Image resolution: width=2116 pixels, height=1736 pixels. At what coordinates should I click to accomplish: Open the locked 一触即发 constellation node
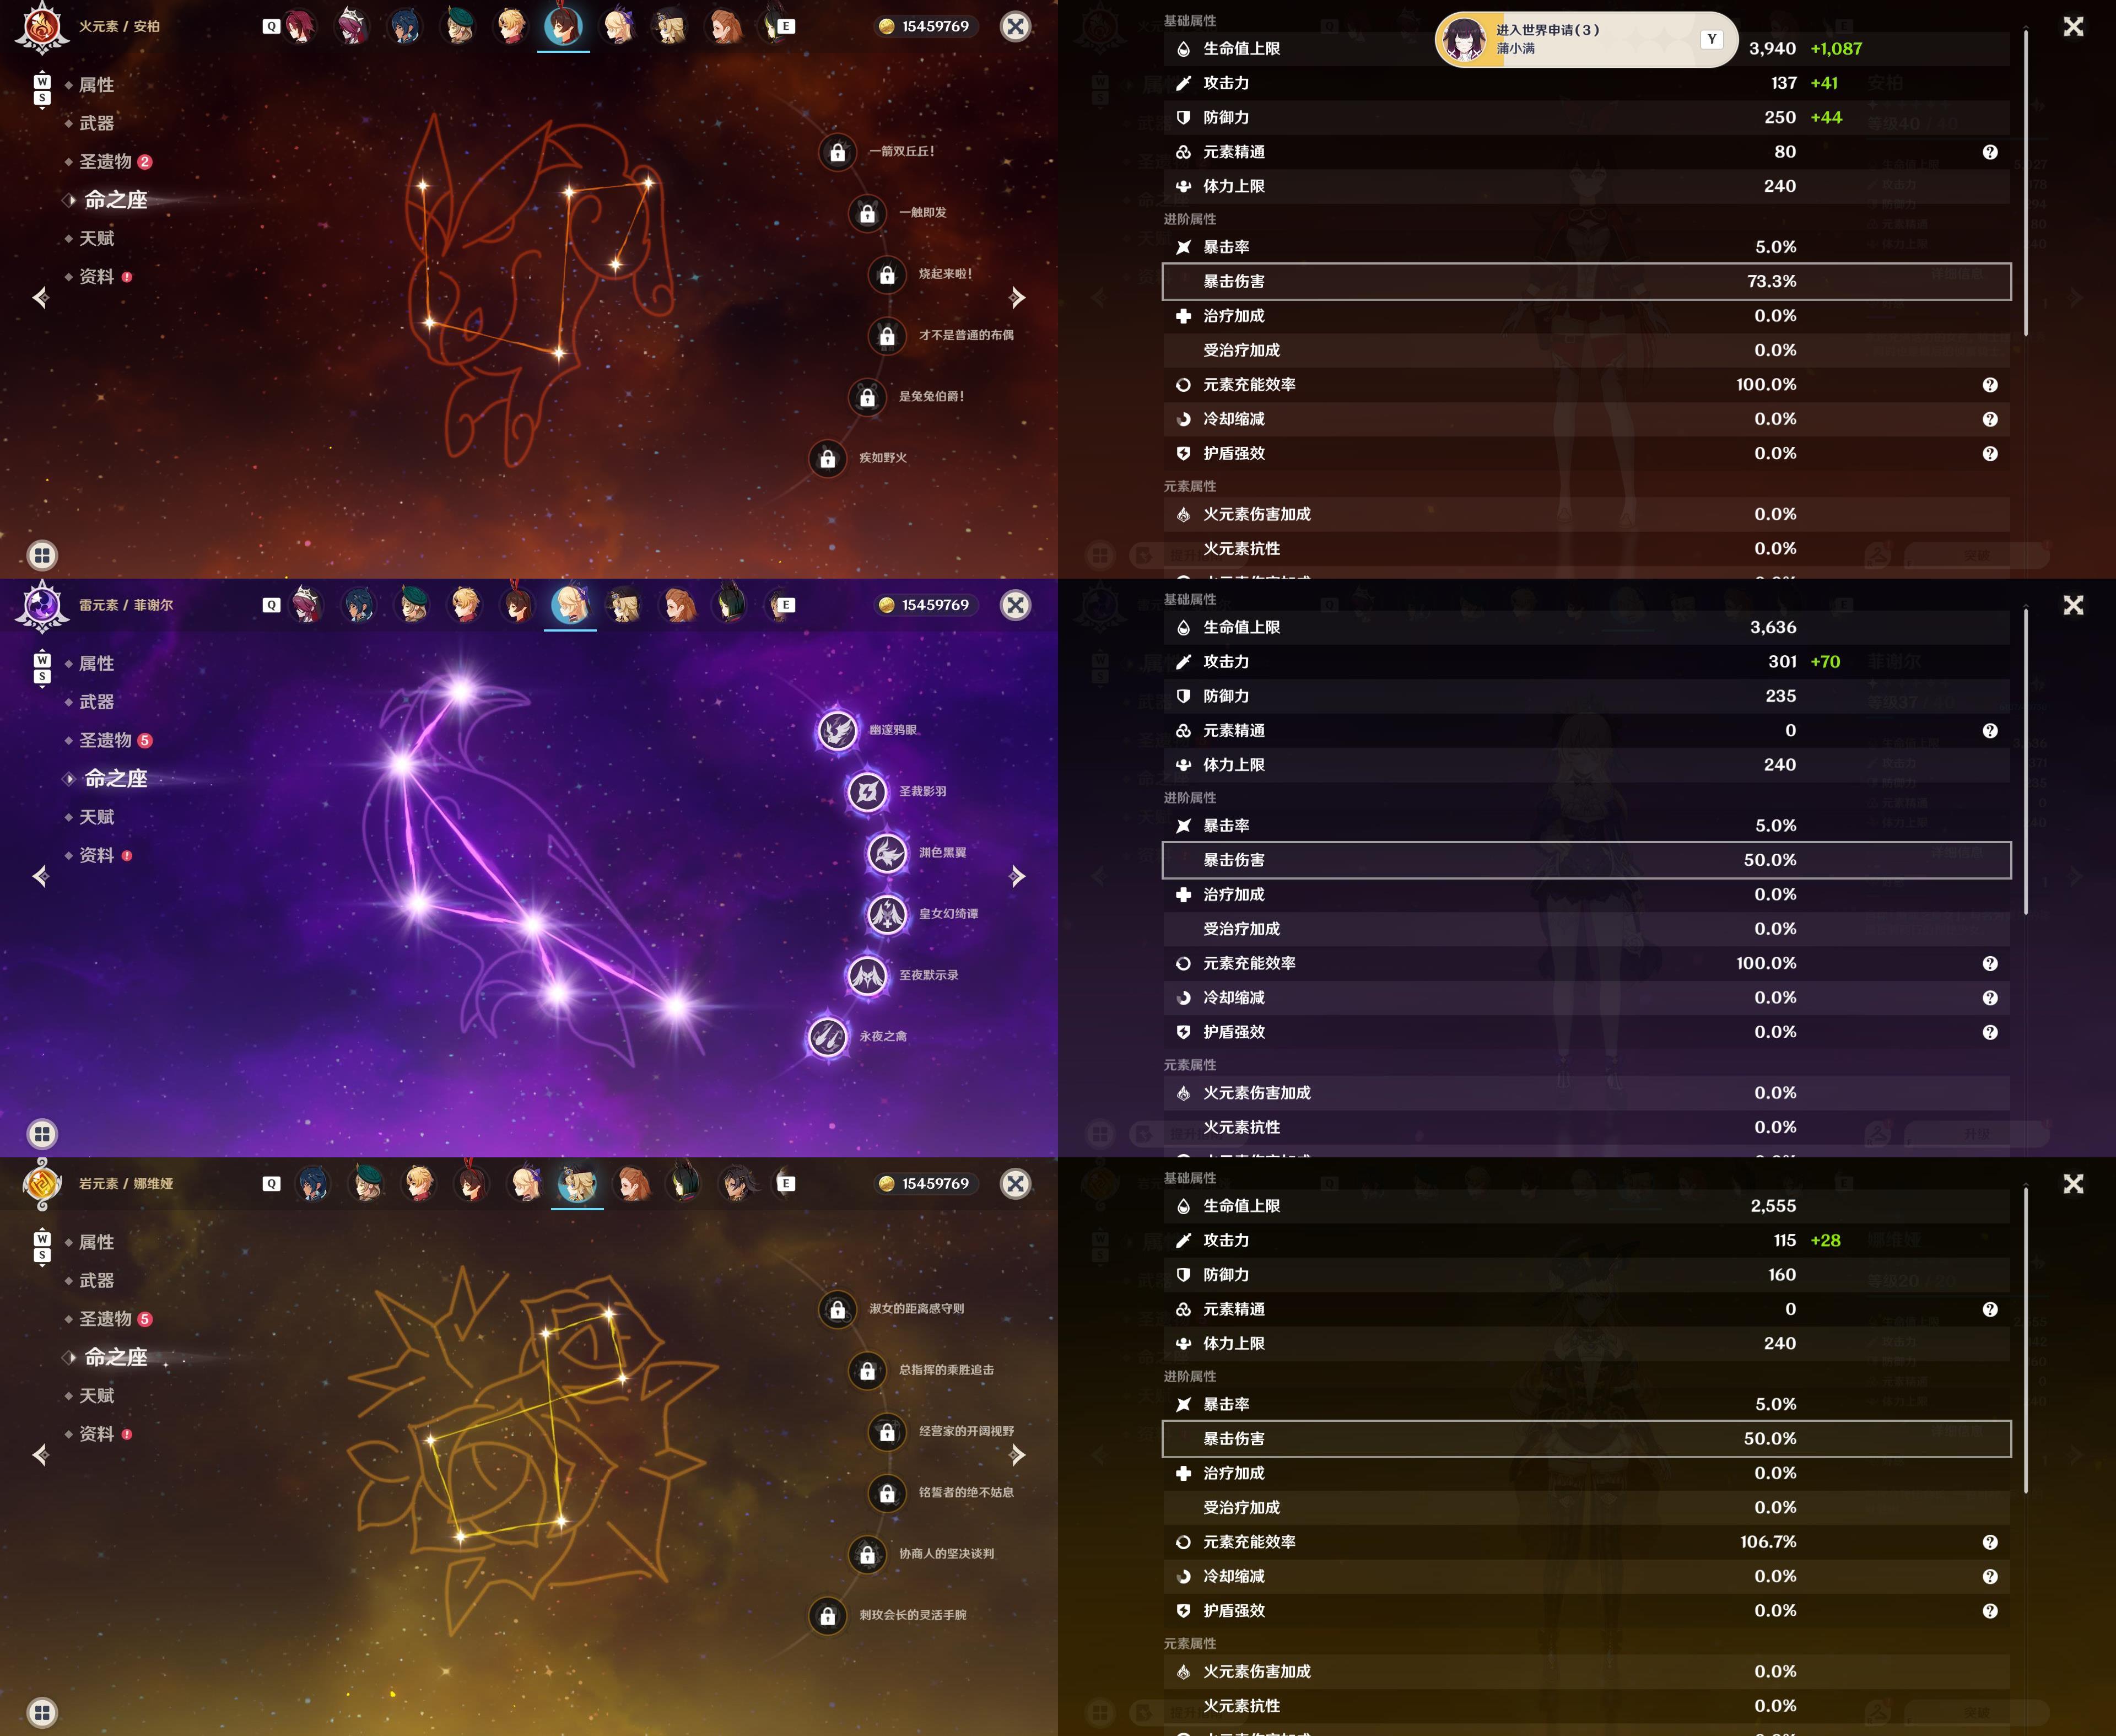pyautogui.click(x=867, y=213)
